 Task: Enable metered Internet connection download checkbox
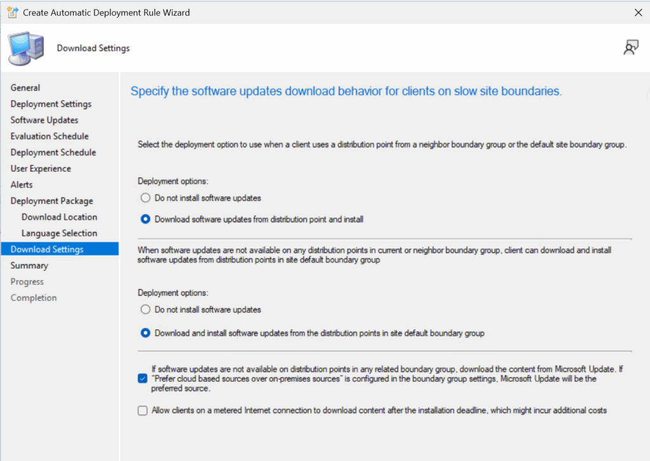[142, 411]
